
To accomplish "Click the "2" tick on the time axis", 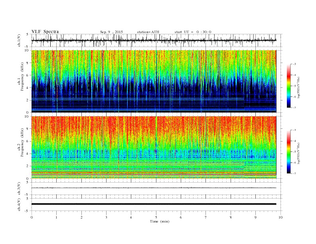I will [x=81, y=217].
